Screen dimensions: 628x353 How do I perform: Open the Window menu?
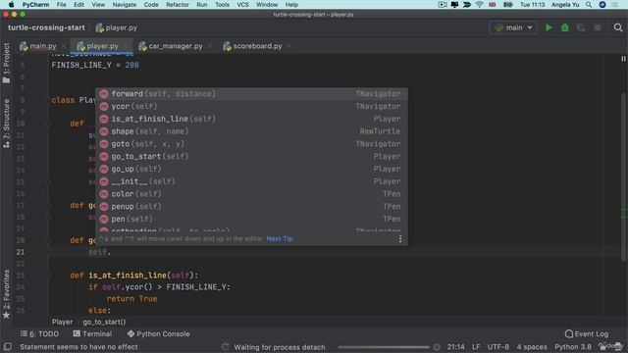267,4
